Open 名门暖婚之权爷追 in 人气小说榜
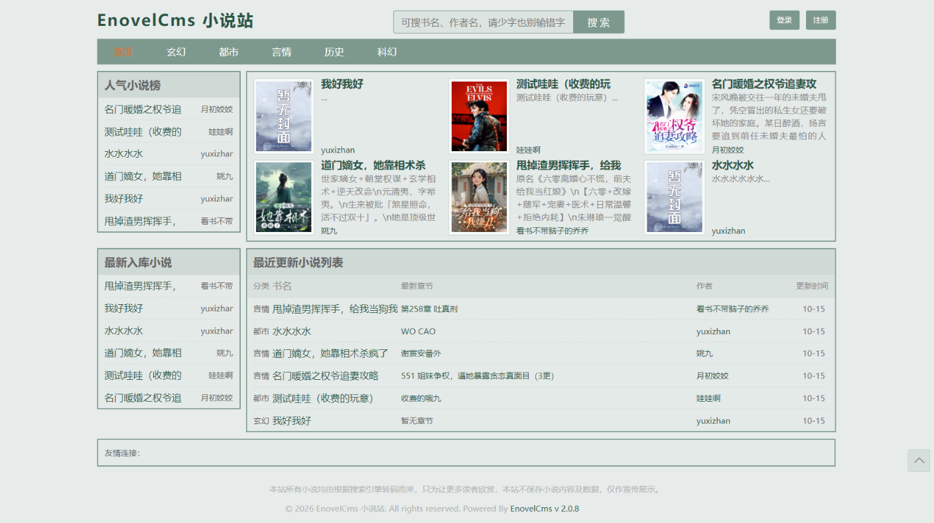934x523 pixels. tap(143, 109)
